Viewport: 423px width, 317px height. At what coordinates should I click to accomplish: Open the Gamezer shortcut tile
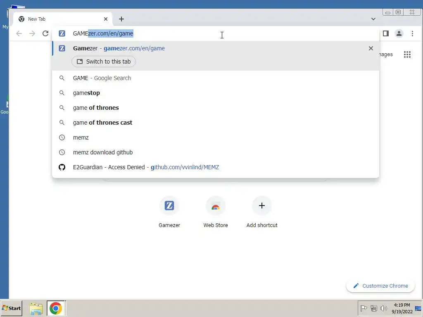coord(169,213)
